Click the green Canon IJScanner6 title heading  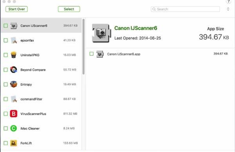[x=136, y=28]
